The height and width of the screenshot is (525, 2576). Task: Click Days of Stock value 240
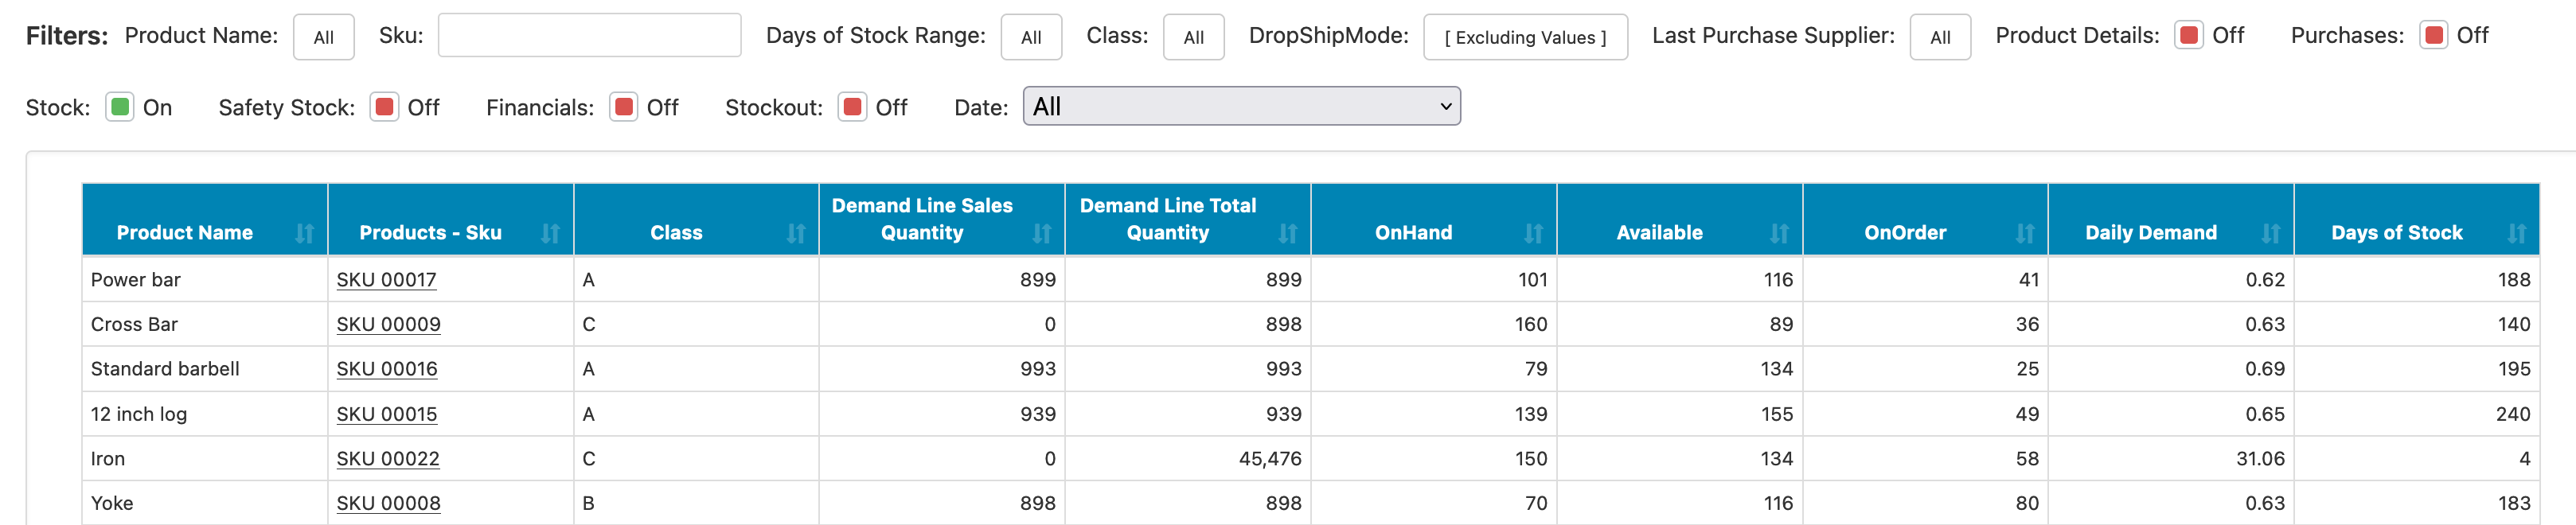(x=2513, y=414)
